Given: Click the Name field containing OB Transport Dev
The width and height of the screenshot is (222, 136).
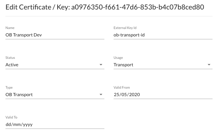Looking at the screenshot, I should pos(55,35).
